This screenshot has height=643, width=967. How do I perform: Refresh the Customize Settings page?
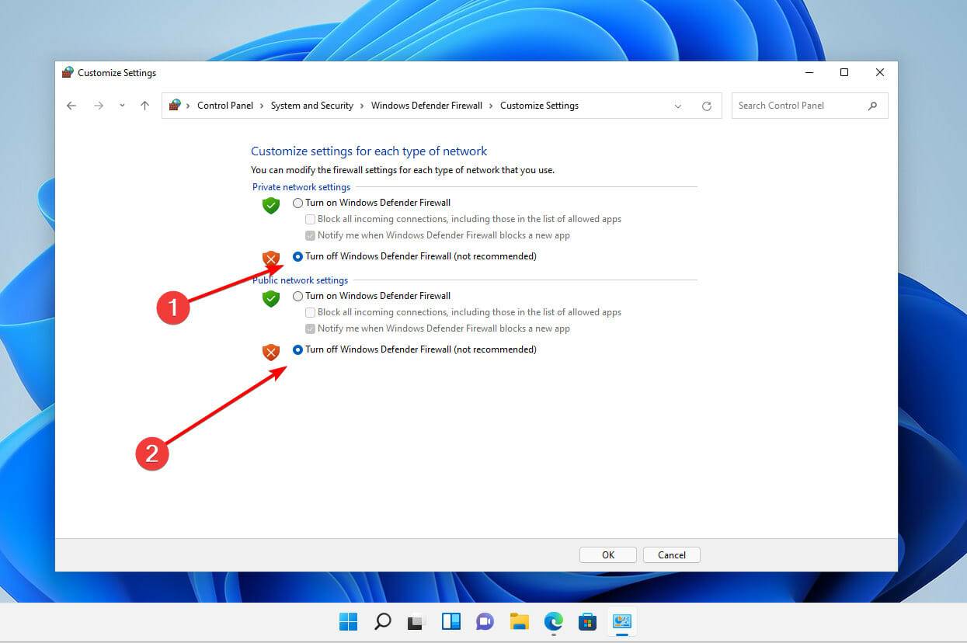pyautogui.click(x=707, y=106)
